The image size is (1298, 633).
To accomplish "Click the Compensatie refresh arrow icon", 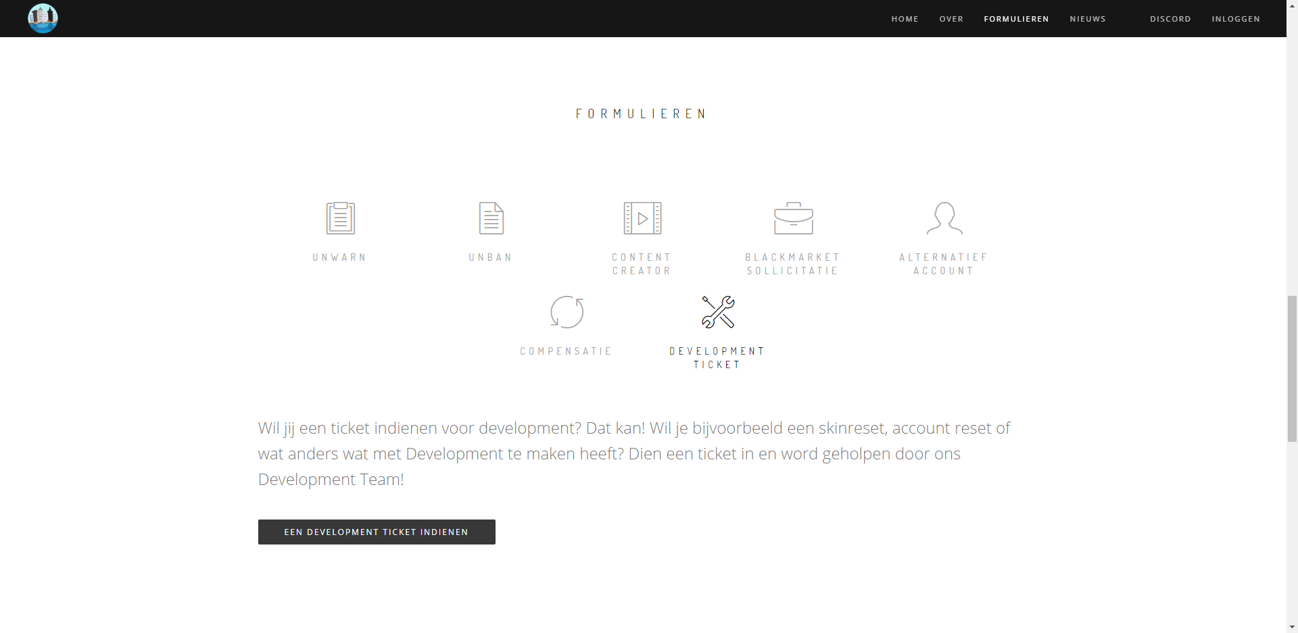I will (x=567, y=312).
